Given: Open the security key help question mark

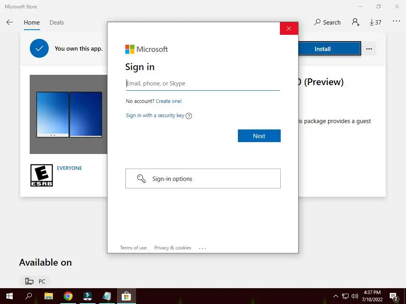Looking at the screenshot, I should click(x=189, y=116).
